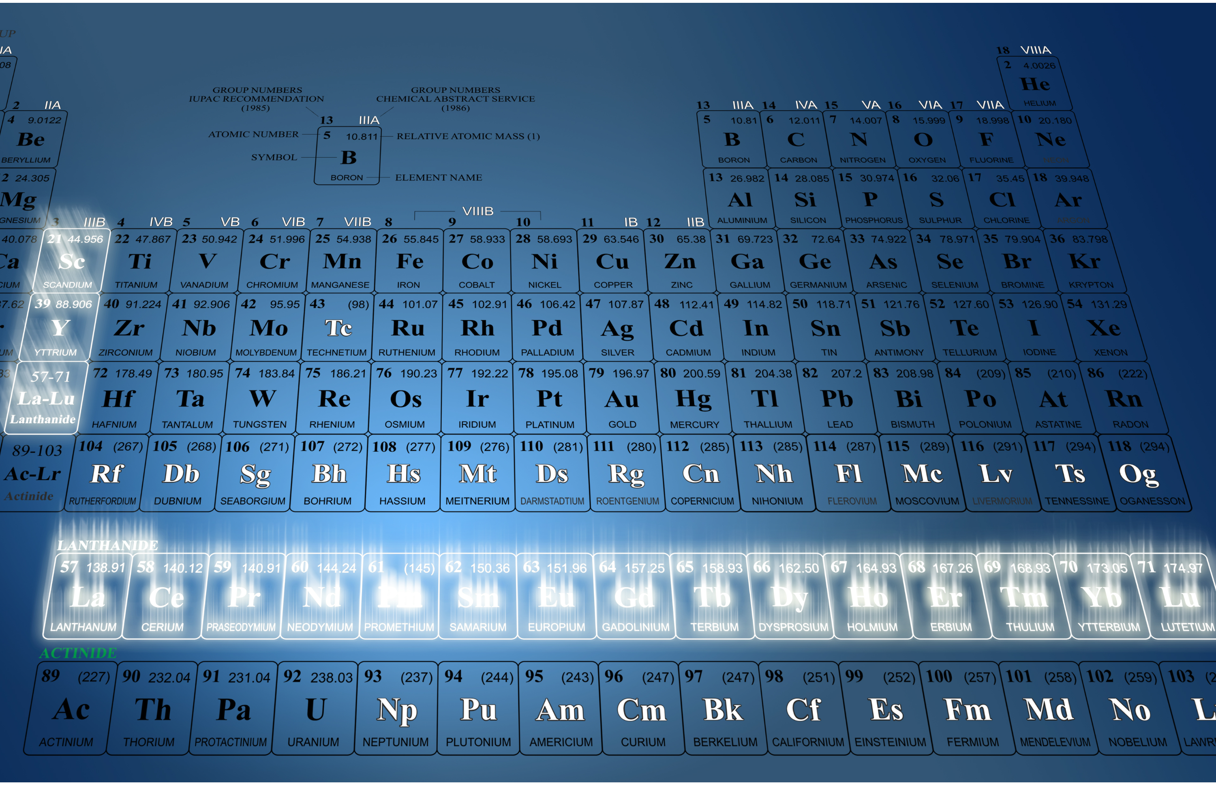The height and width of the screenshot is (786, 1216).
Task: Click the Molybdenum (Mo) element cell
Action: coord(269,327)
